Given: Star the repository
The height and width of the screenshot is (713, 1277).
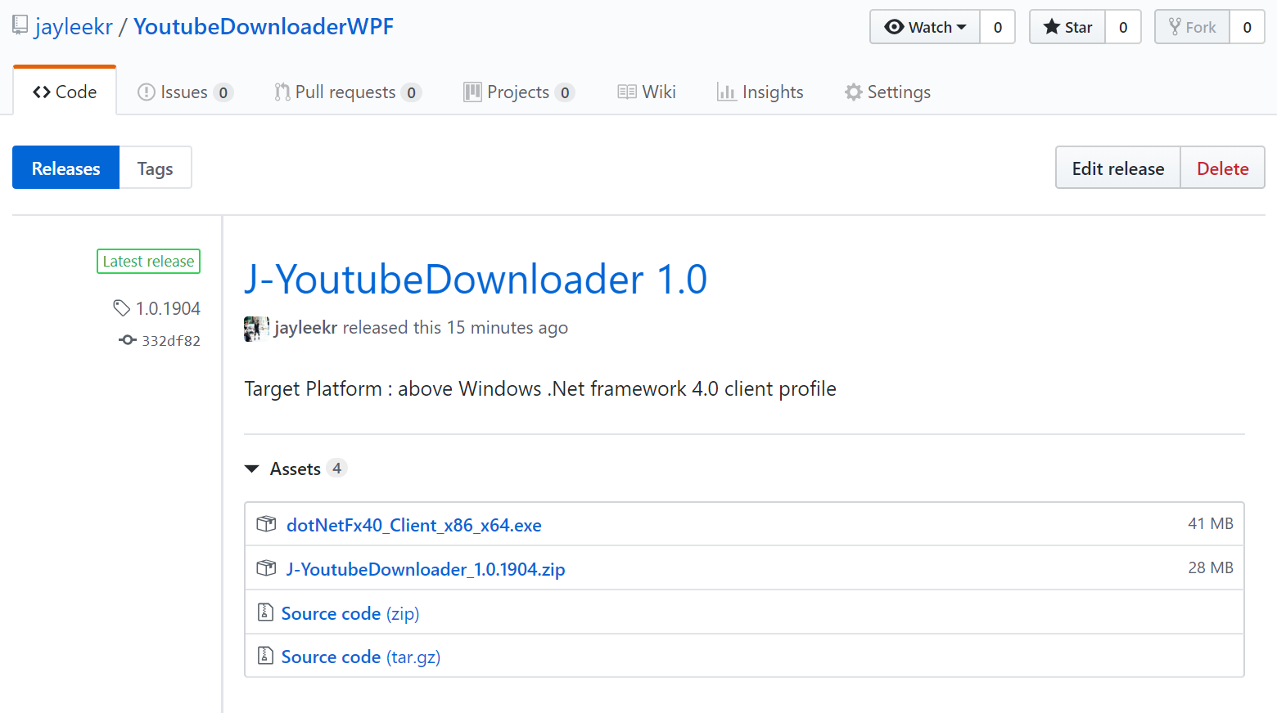Looking at the screenshot, I should [x=1067, y=27].
